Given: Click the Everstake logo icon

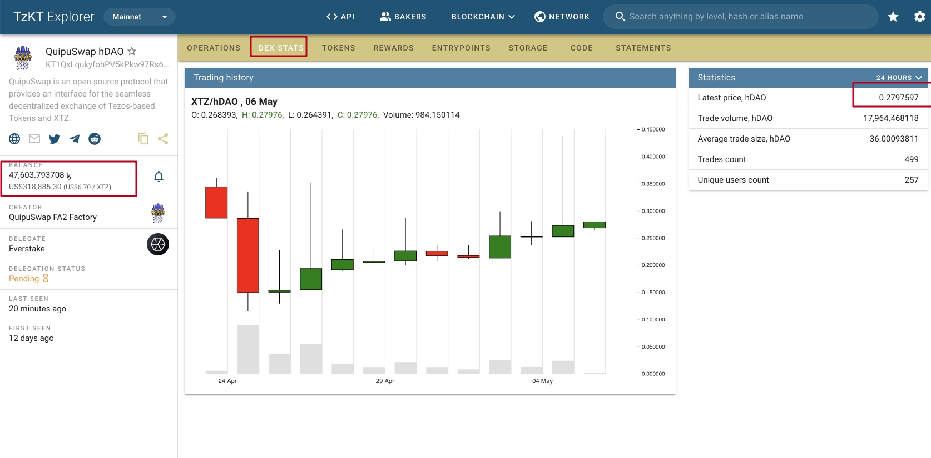Looking at the screenshot, I should coord(158,244).
